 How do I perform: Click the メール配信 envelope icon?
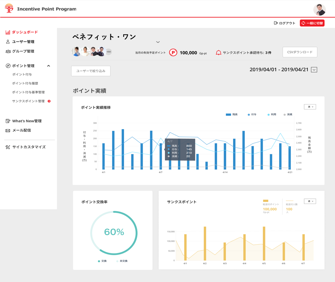pyautogui.click(x=8, y=130)
